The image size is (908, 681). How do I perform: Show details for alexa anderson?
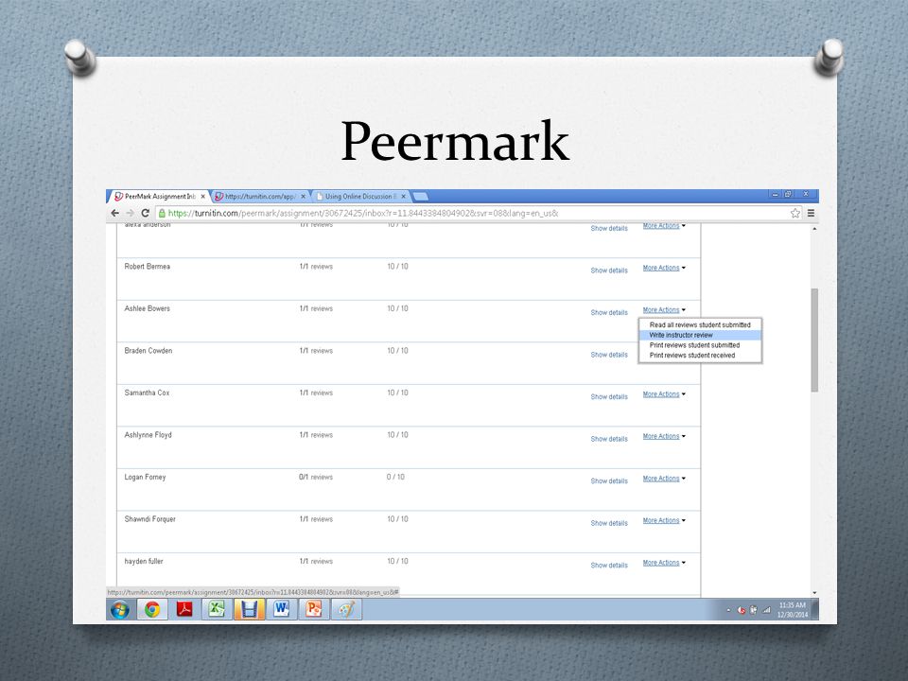click(609, 229)
